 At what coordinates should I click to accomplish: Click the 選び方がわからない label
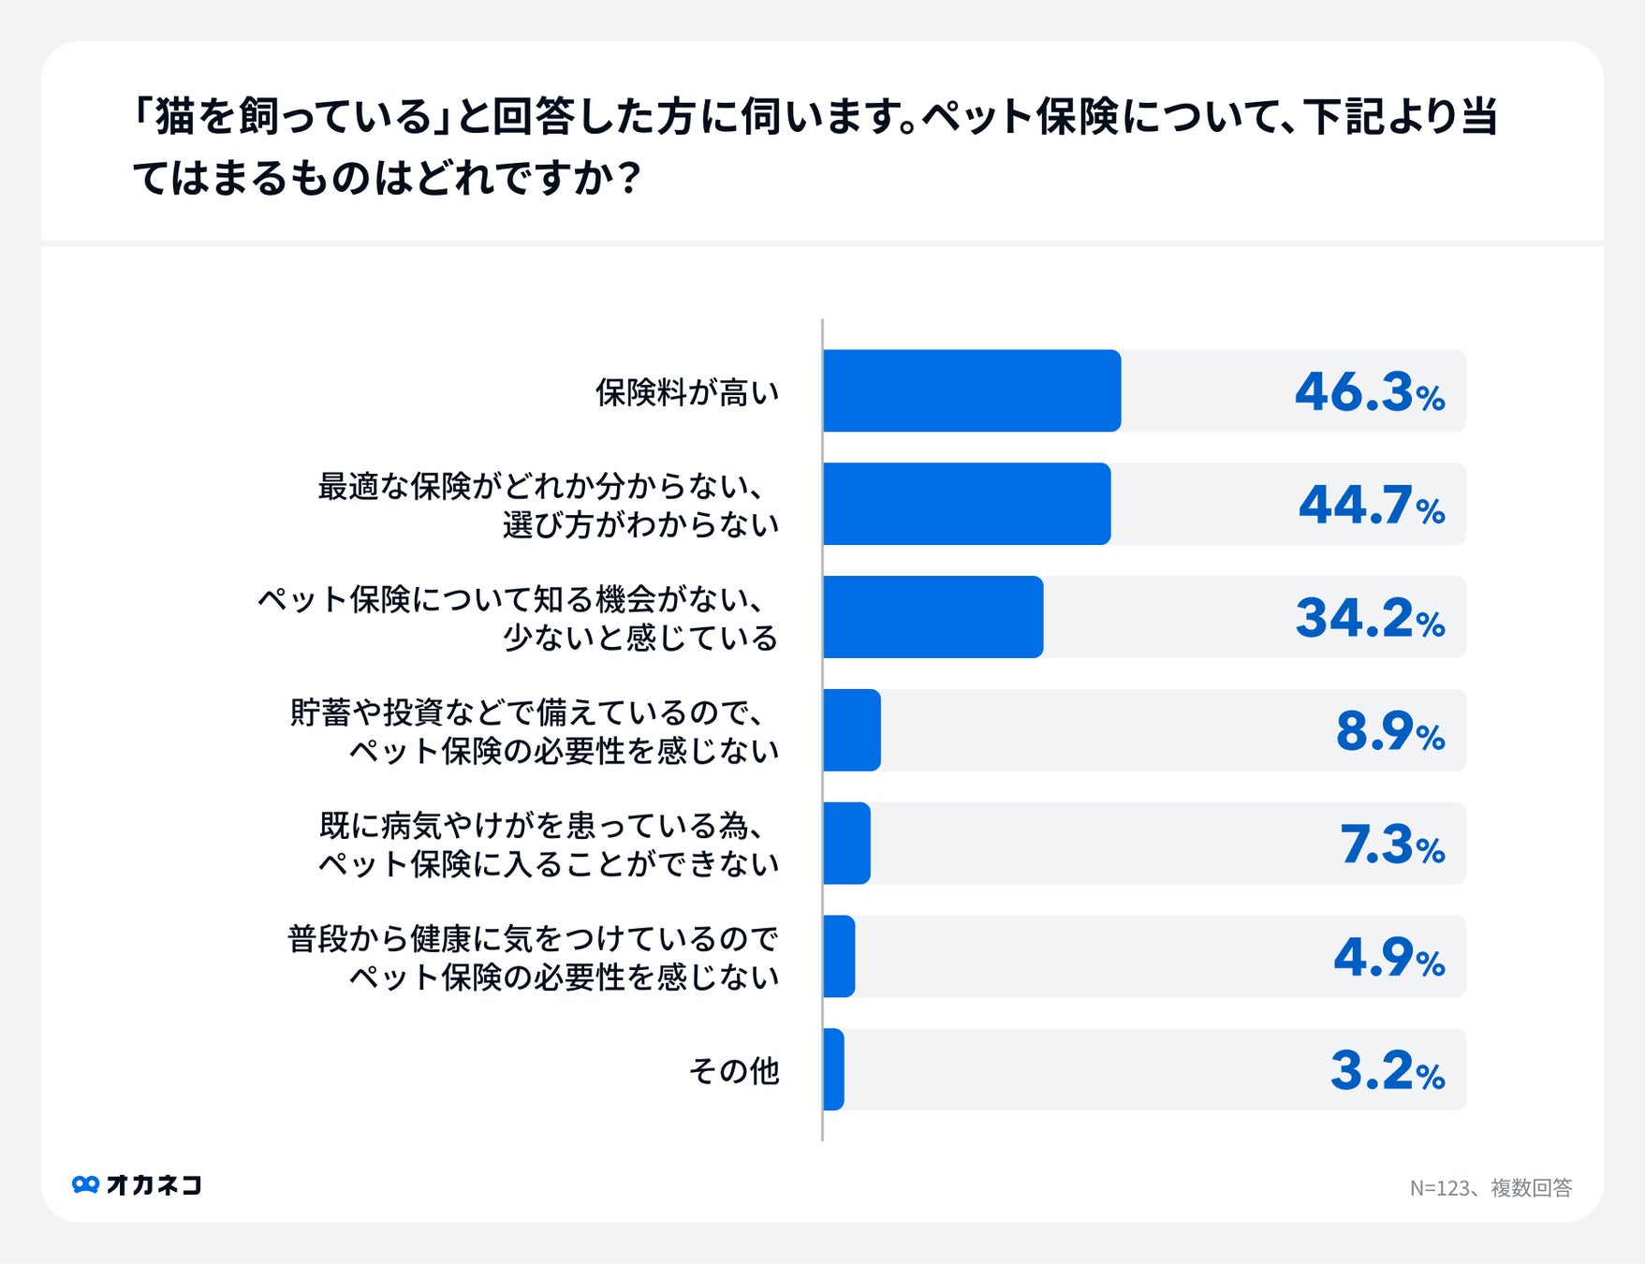(640, 524)
